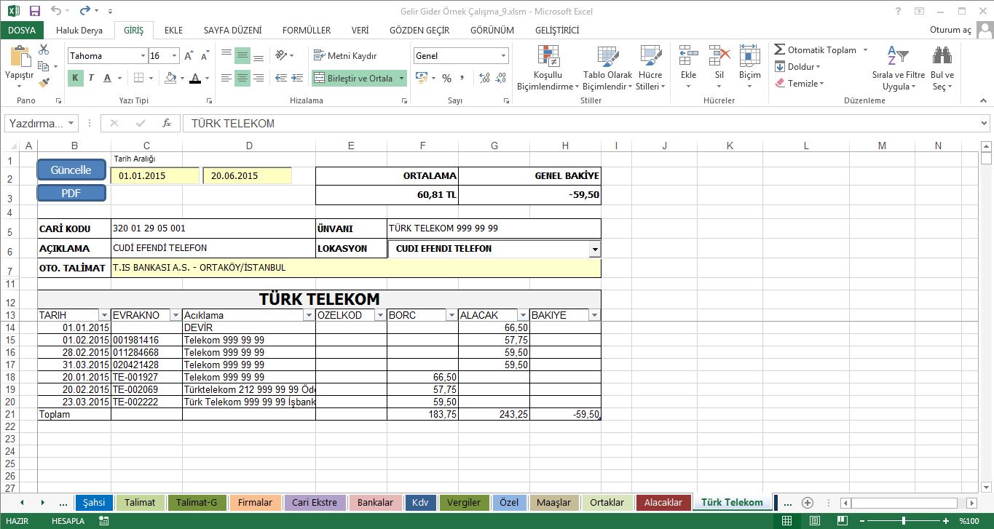Open the Temizle clear menu

[799, 83]
